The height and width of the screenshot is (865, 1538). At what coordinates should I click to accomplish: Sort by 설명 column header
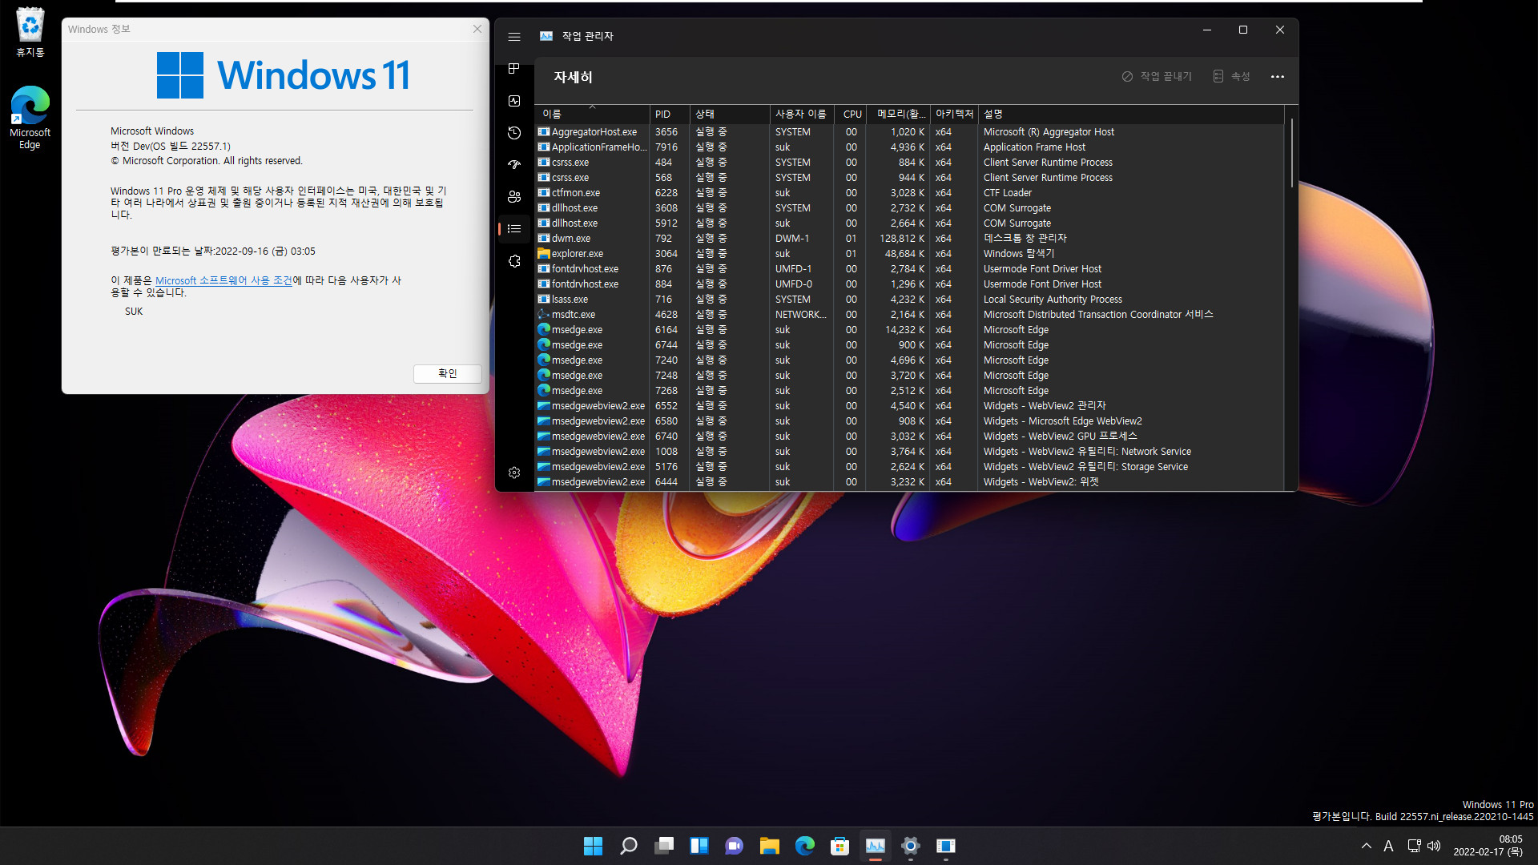click(x=1130, y=115)
